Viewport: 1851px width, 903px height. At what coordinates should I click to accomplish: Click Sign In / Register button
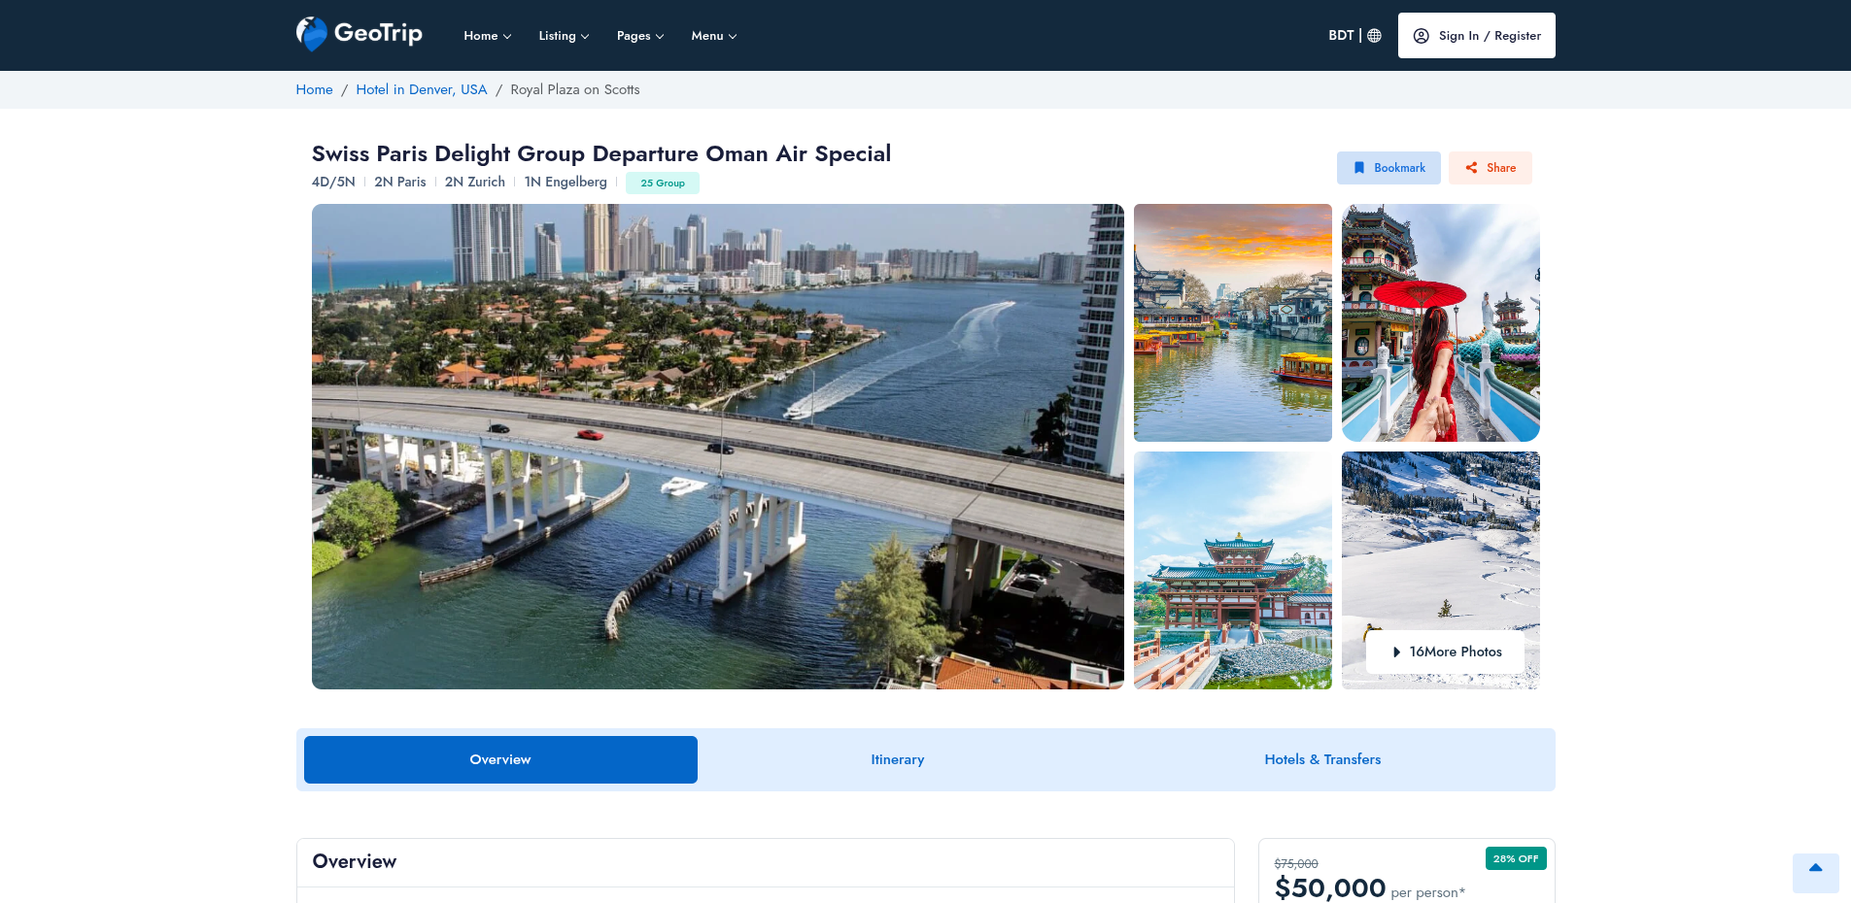(1476, 36)
